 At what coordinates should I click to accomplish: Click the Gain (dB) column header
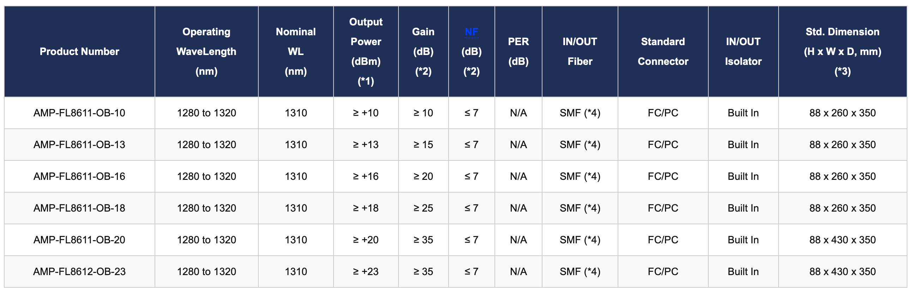[x=423, y=52]
